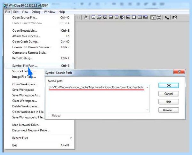Toggle Source mode on toolbar icon
This screenshot has height=155, width=192.
click(153, 18)
